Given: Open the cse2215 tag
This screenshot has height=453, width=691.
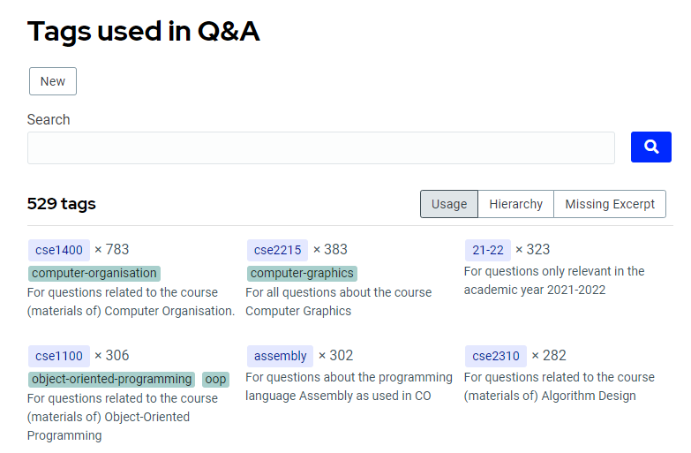Looking at the screenshot, I should (x=277, y=250).
